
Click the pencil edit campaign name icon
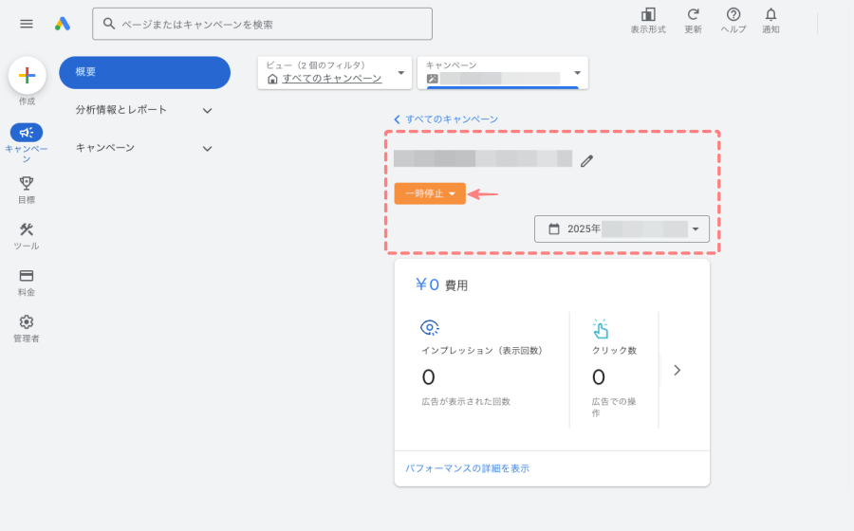click(586, 161)
